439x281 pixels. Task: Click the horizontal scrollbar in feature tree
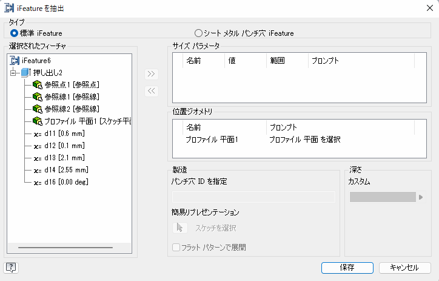(x=65, y=248)
